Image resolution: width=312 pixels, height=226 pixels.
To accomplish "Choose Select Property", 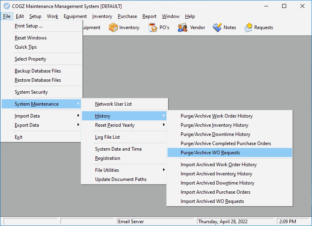I will pos(41,59).
